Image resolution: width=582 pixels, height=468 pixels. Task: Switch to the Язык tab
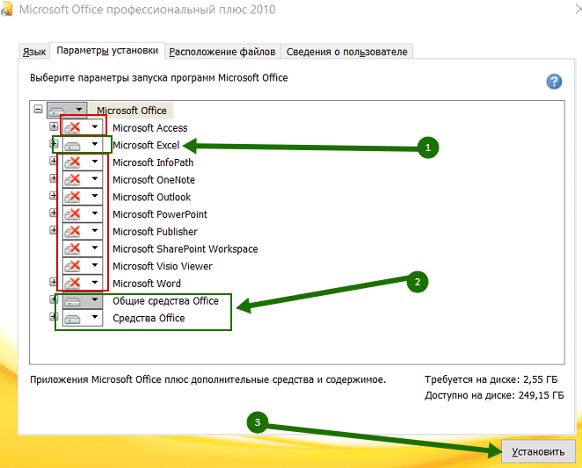point(34,52)
